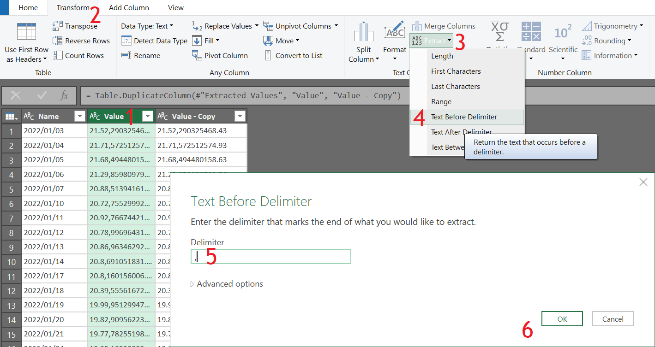655x347 pixels.
Task: Choose Text Before Delimiter menu item
Action: (x=467, y=117)
